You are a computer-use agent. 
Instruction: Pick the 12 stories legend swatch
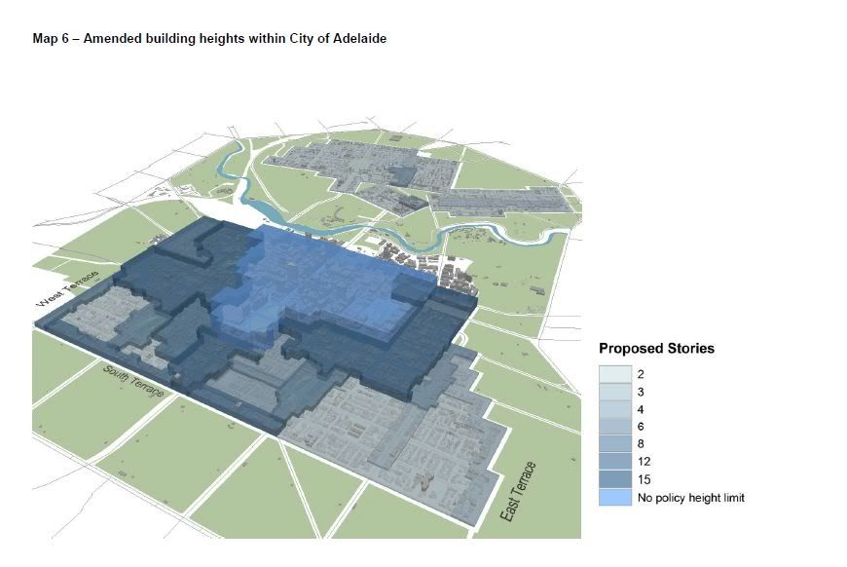614,462
